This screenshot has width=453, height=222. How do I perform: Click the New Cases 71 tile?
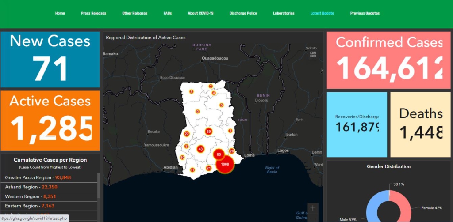point(50,60)
